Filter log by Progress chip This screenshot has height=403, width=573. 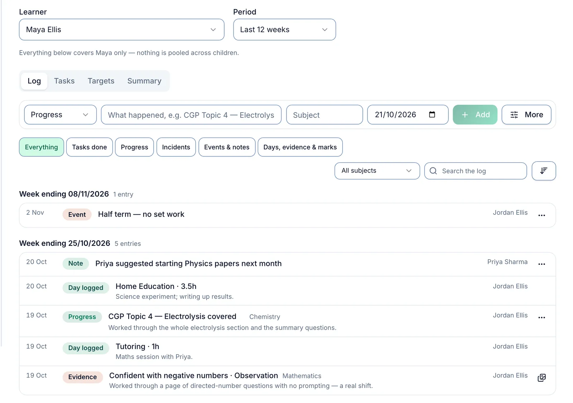coord(134,147)
